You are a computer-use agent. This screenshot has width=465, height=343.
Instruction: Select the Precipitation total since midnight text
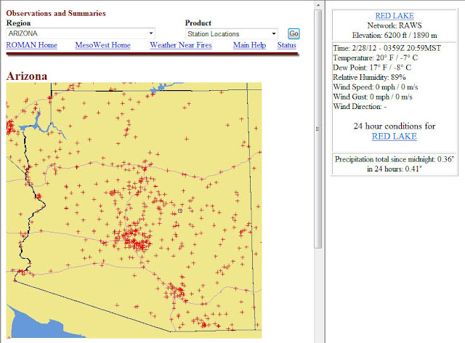(x=395, y=159)
